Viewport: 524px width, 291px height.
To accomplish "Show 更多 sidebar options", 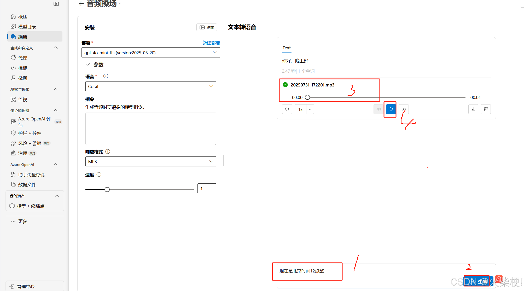I will 35,222.
